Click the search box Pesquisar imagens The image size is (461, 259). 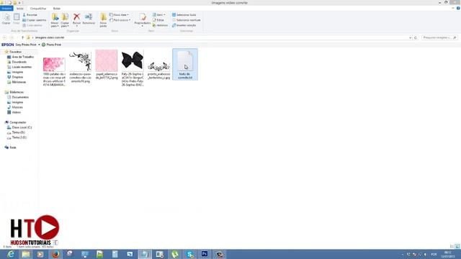tap(439, 37)
